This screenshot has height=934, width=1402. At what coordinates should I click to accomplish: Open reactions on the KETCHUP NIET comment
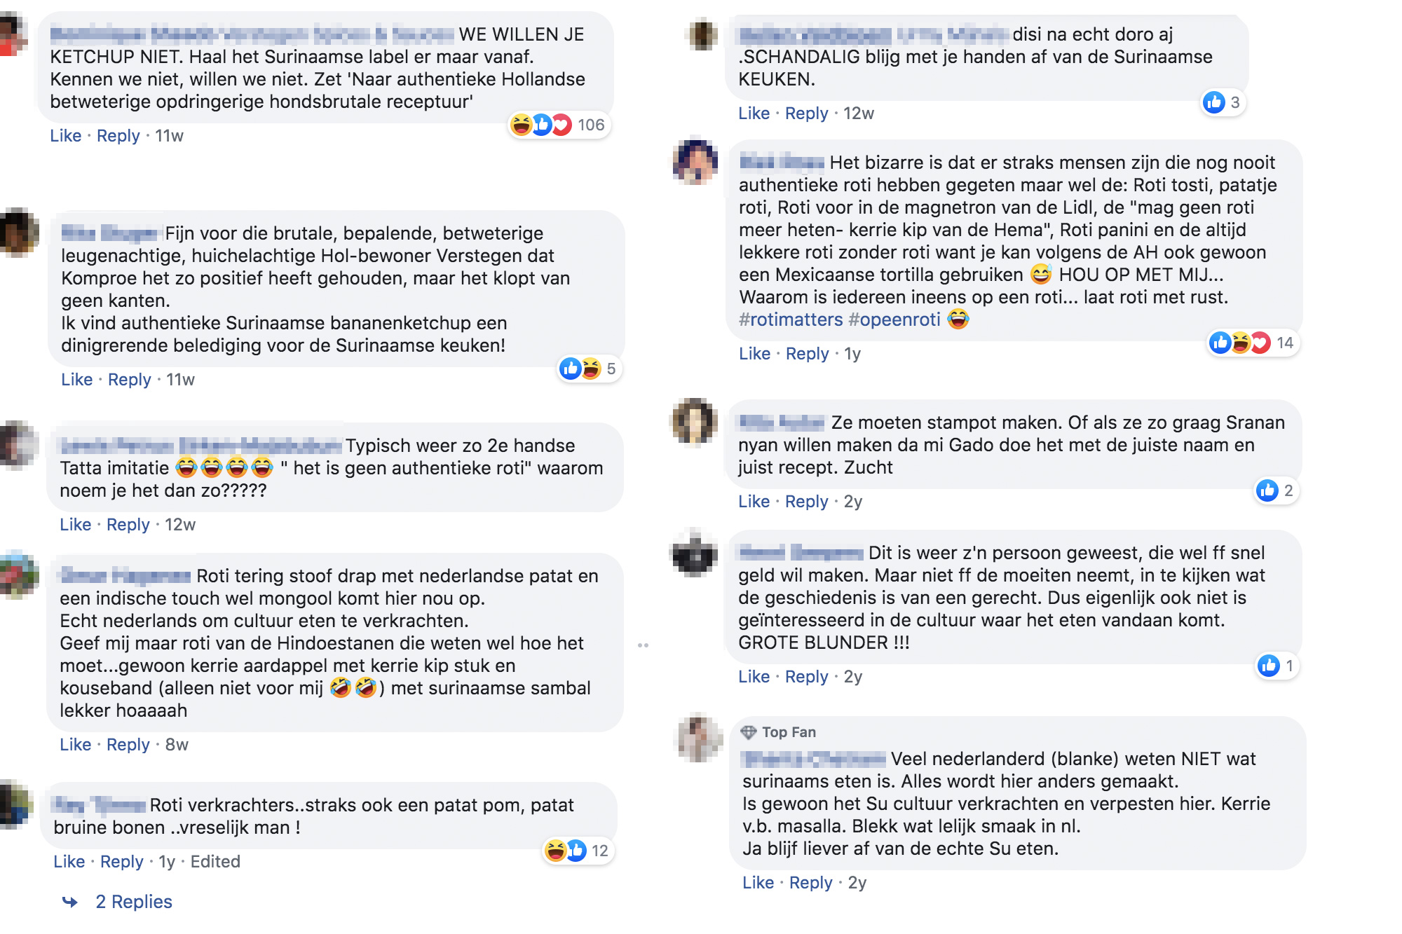pyautogui.click(x=559, y=125)
